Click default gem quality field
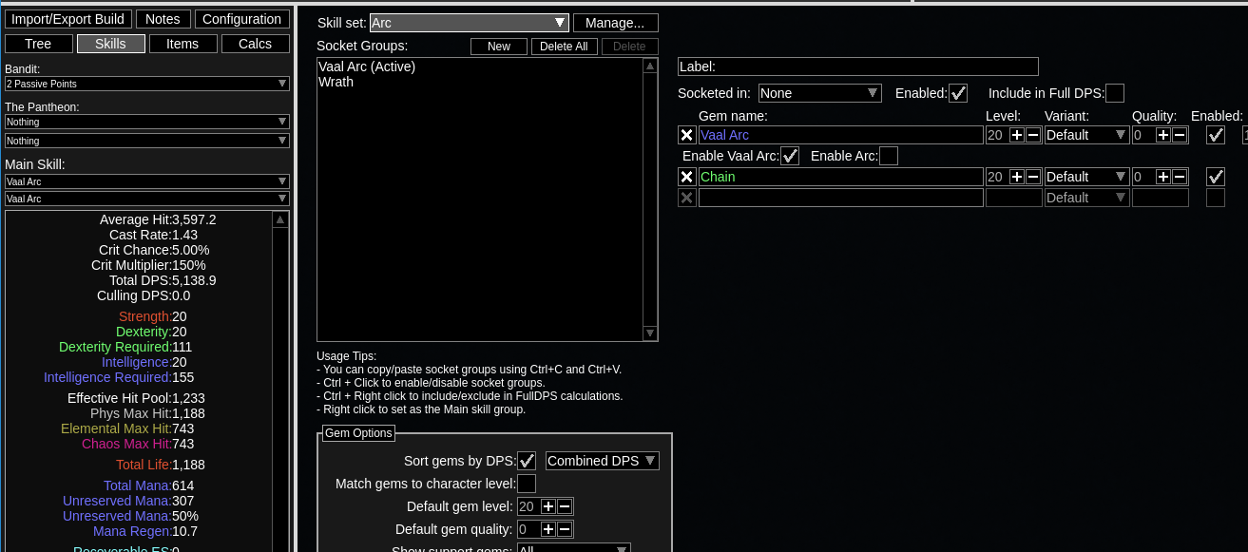 pos(528,529)
